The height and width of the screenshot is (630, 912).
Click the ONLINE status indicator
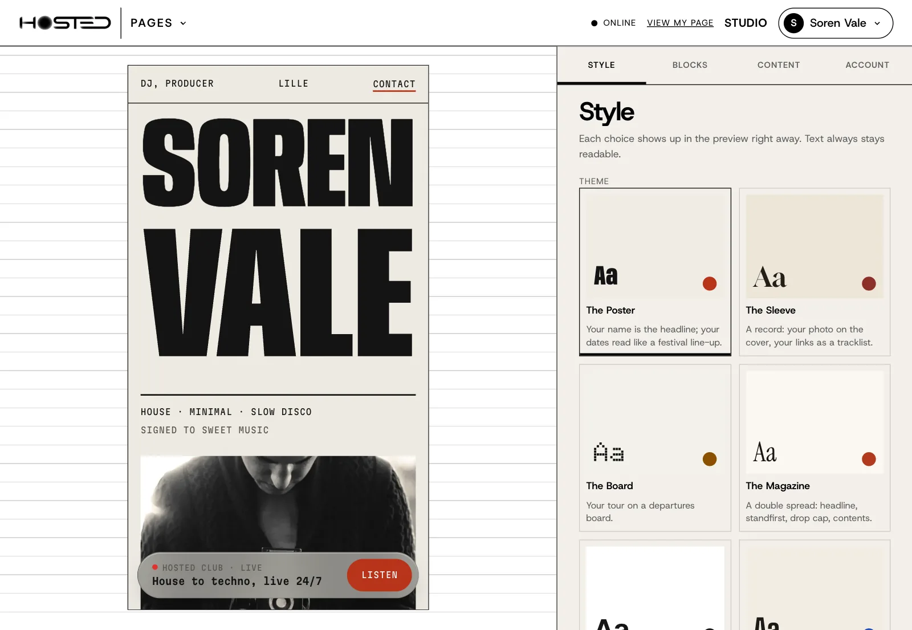tap(613, 23)
